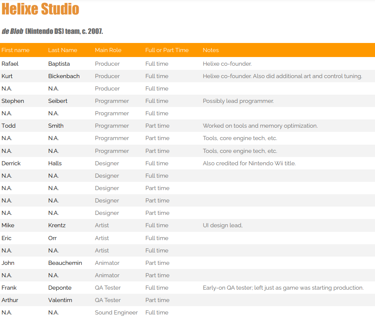
Task: Click the Derrick first name cell
Action: point(11,164)
